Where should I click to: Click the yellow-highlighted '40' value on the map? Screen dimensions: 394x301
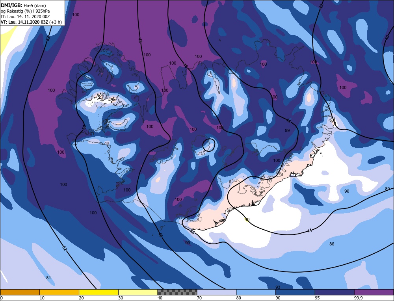(247, 219)
